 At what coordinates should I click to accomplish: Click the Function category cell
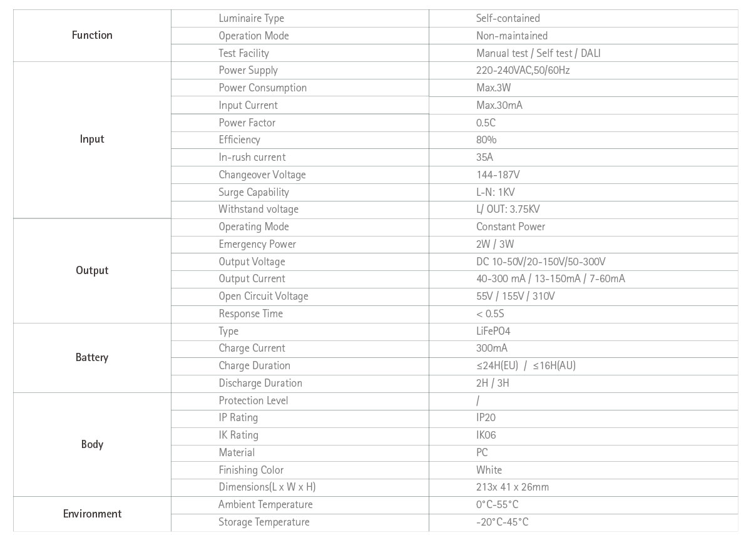click(92, 35)
